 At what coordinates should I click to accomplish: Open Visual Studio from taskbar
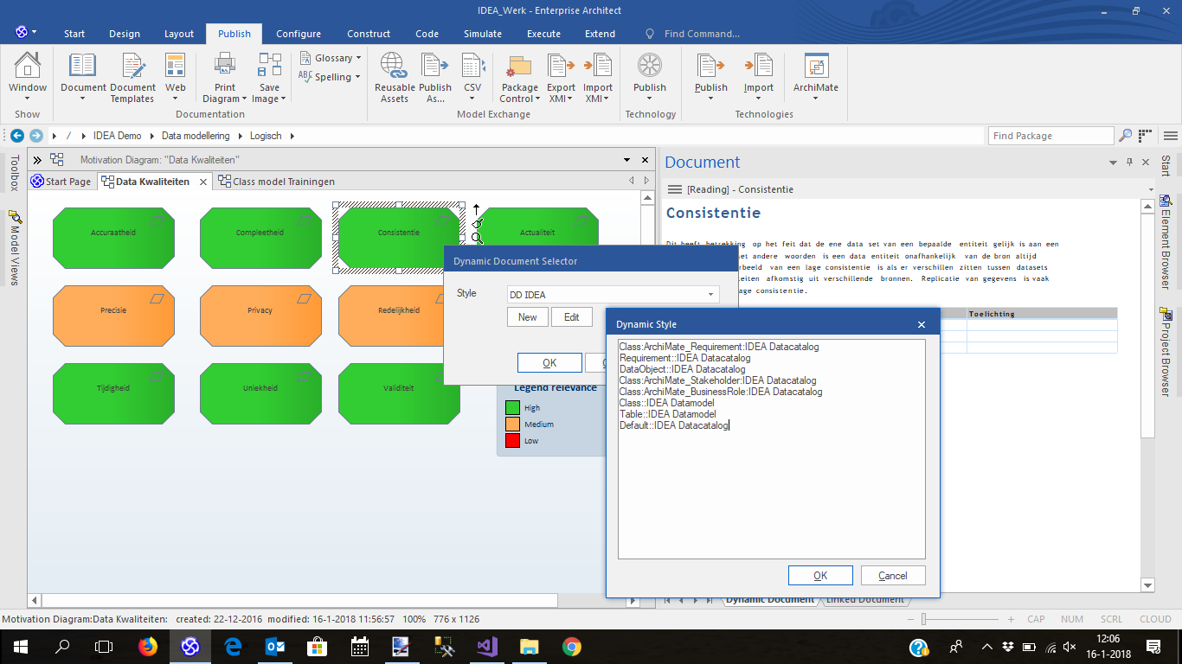[x=487, y=646]
